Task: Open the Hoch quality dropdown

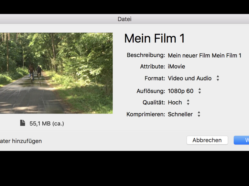Action: click(175, 102)
